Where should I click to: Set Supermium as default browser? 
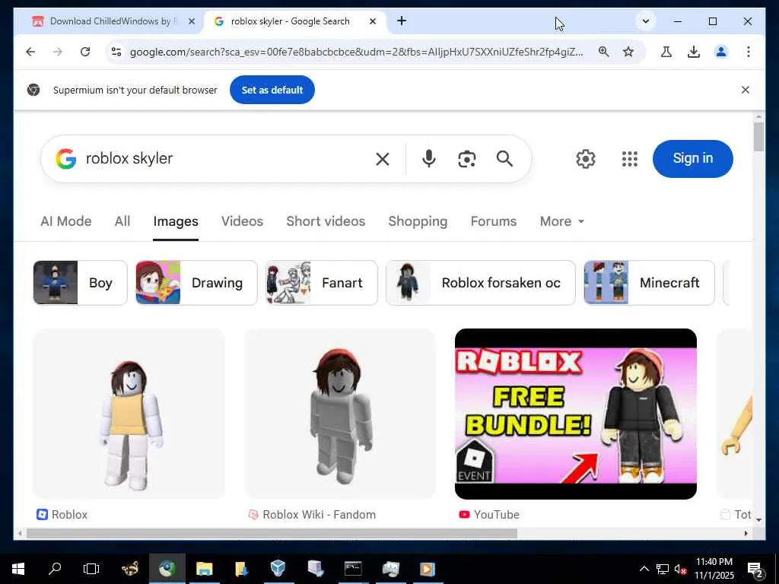(x=272, y=90)
